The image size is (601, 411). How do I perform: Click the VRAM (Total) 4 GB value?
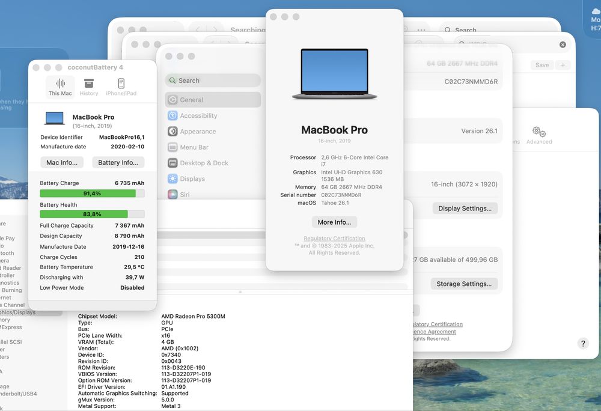pyautogui.click(x=168, y=342)
